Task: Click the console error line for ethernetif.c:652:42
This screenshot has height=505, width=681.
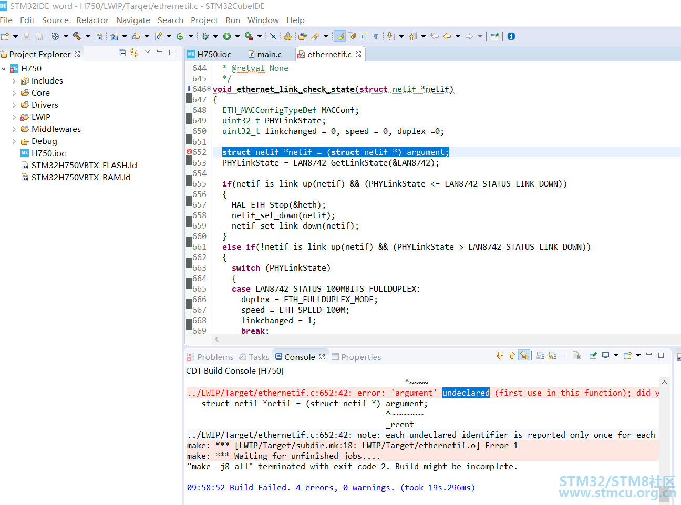Action: (x=422, y=393)
